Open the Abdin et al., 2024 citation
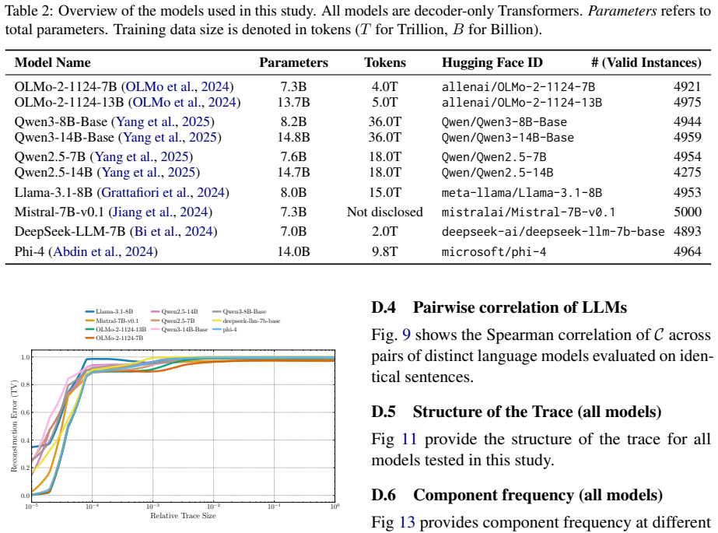This screenshot has height=533, width=718. click(103, 251)
